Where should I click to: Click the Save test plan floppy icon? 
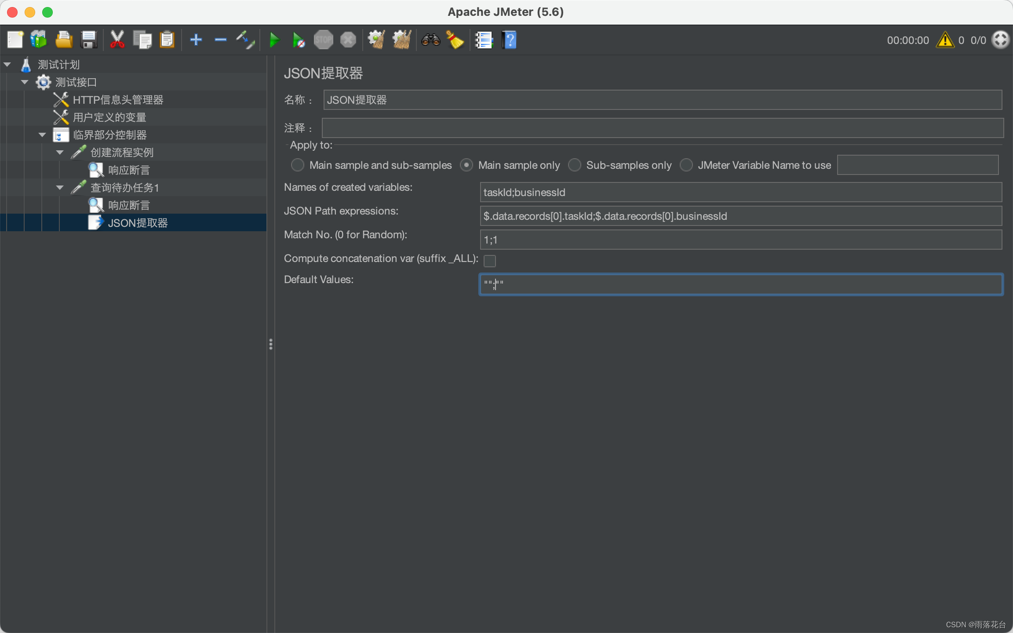pos(89,40)
